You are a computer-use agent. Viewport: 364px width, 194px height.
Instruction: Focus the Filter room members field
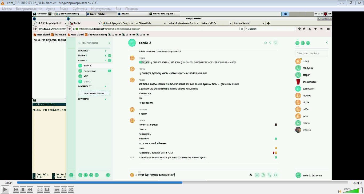click(311, 53)
